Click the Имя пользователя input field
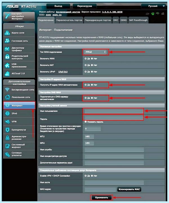The height and width of the screenshot is (203, 169). point(114,111)
